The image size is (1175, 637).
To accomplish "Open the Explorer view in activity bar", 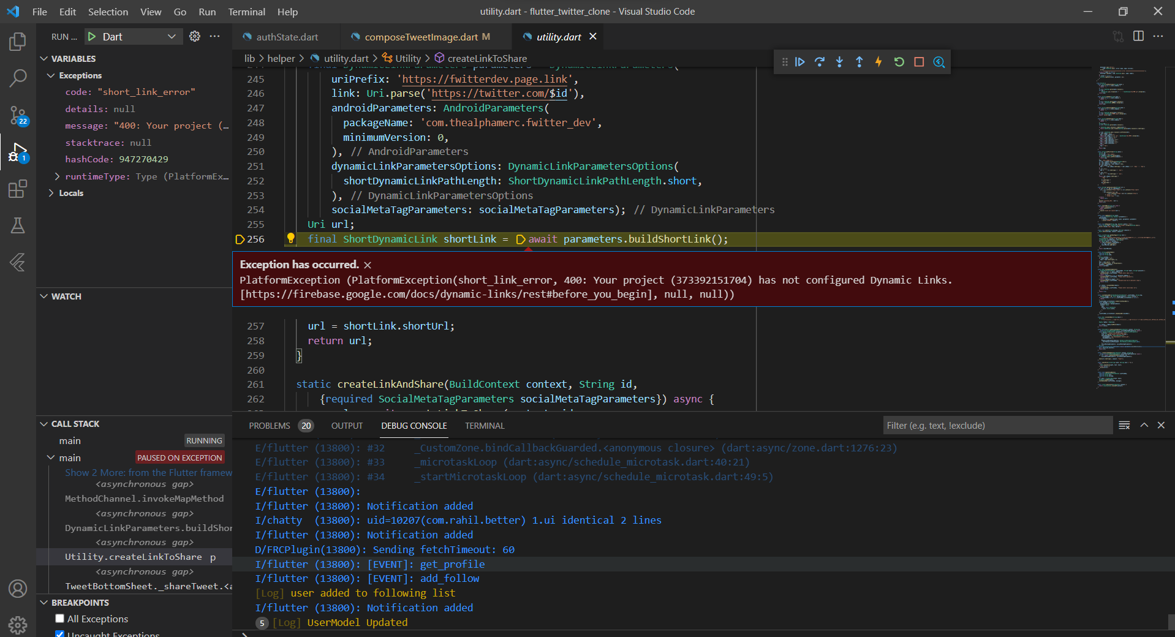I will point(18,42).
